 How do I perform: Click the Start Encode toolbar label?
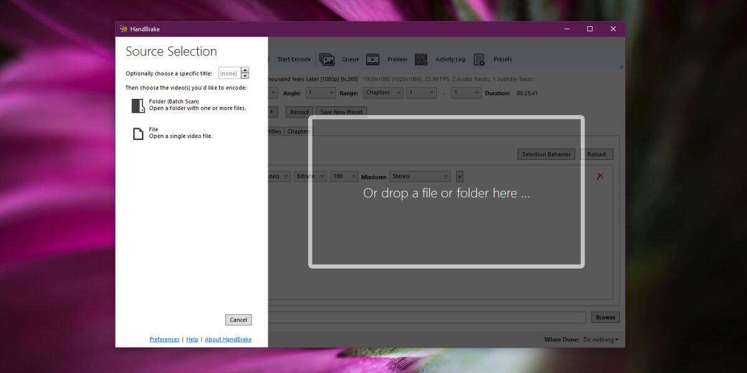point(294,59)
